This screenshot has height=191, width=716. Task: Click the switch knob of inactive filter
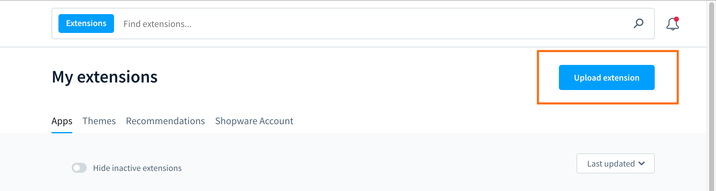(x=77, y=168)
